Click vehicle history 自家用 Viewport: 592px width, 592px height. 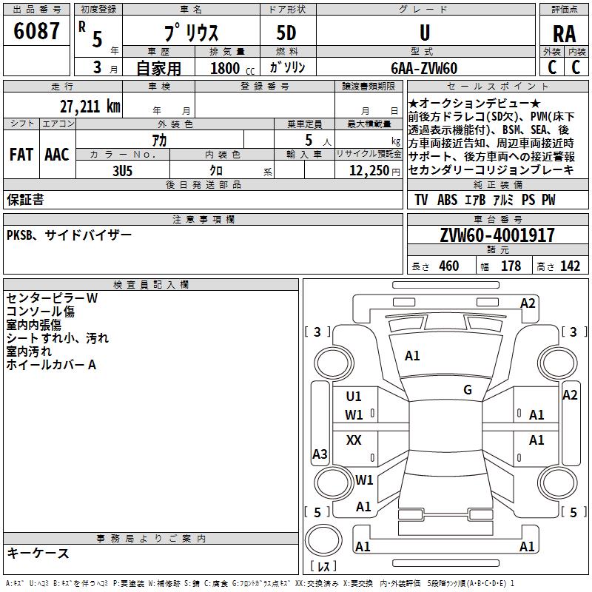(158, 68)
